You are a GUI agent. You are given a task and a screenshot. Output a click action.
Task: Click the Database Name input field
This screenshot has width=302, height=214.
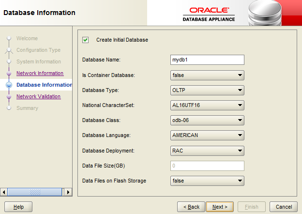click(207, 60)
